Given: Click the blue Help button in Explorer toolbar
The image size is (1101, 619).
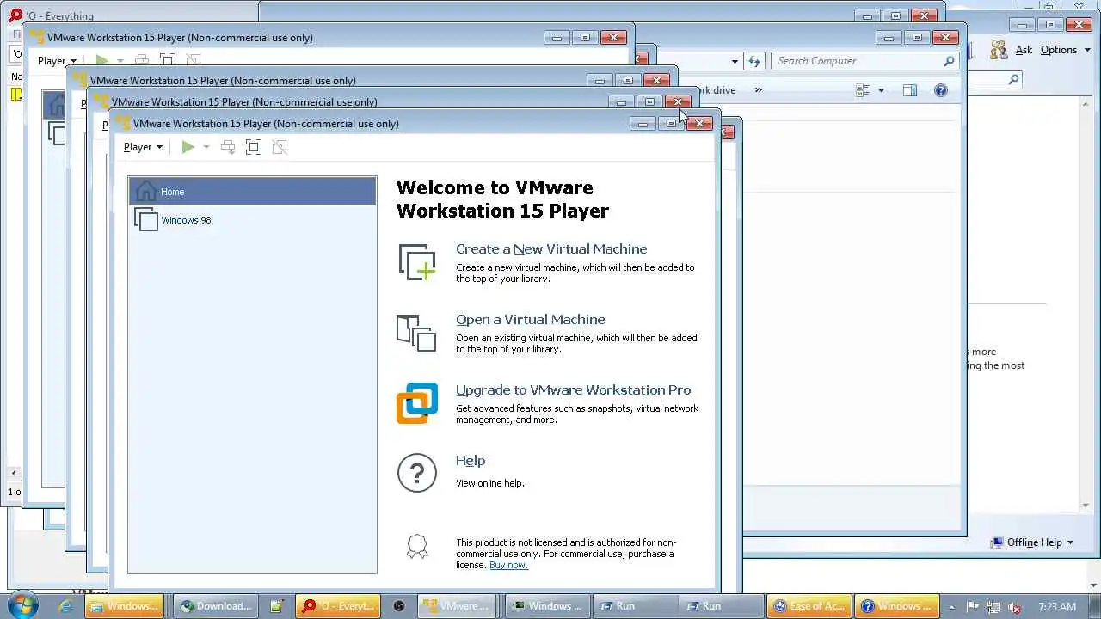Looking at the screenshot, I should coord(941,90).
